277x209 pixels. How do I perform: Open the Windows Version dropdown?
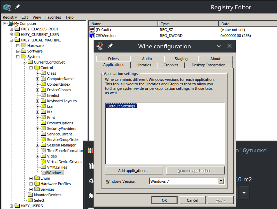pyautogui.click(x=221, y=181)
